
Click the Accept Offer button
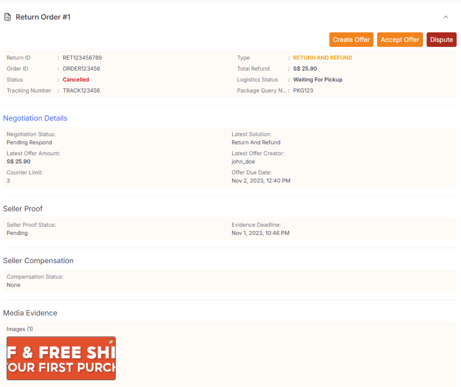[x=400, y=40]
